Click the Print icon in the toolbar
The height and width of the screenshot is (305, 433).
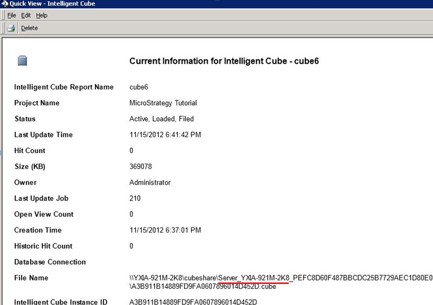pos(11,27)
